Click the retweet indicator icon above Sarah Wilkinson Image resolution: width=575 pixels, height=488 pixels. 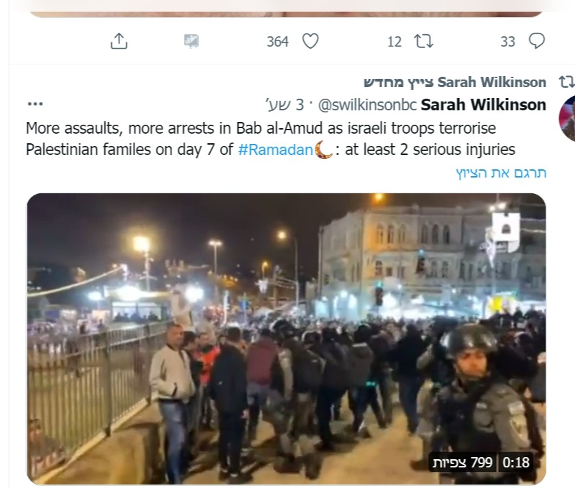(x=567, y=82)
